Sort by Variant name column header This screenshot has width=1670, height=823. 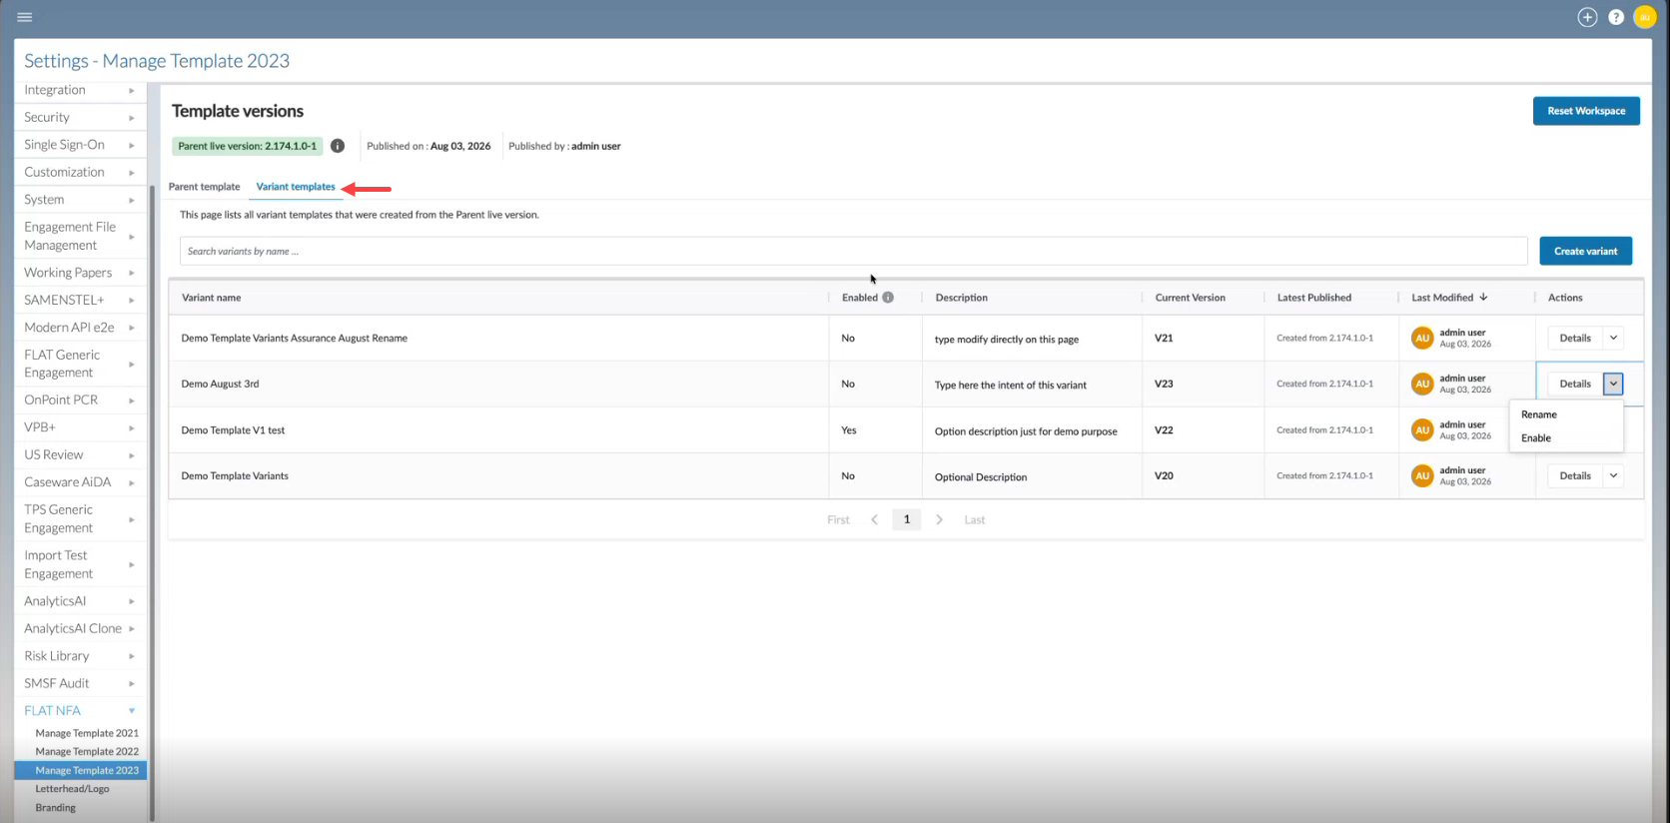pyautogui.click(x=211, y=298)
